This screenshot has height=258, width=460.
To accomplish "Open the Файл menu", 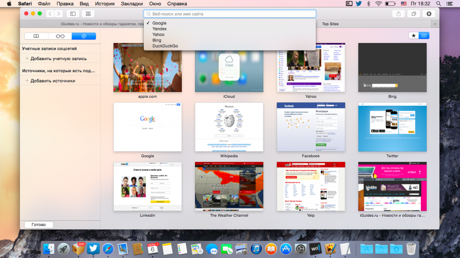I will point(44,4).
